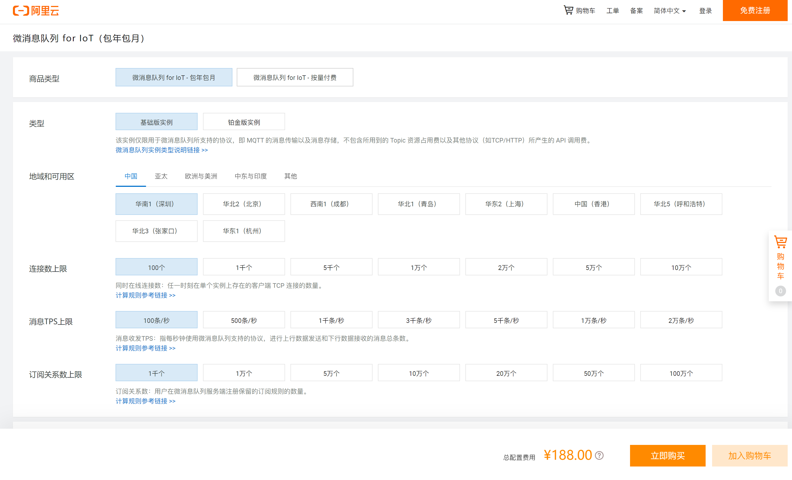Set subscription limit to 1千个

[157, 373]
